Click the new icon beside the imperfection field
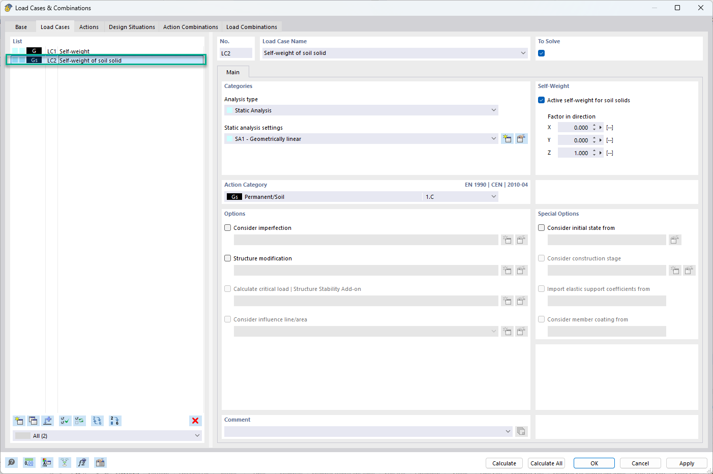This screenshot has height=474, width=713. pyautogui.click(x=507, y=240)
